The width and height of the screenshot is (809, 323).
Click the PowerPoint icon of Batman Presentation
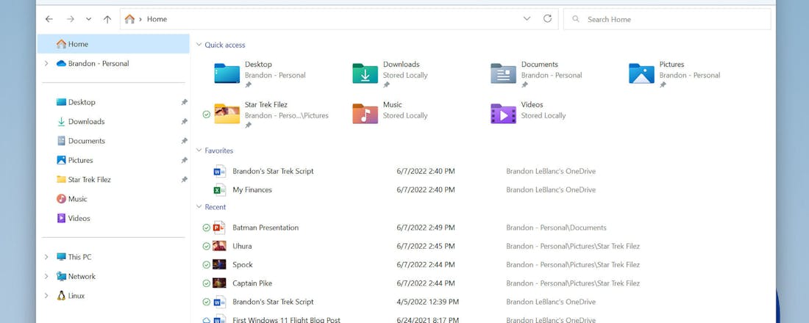click(x=220, y=227)
